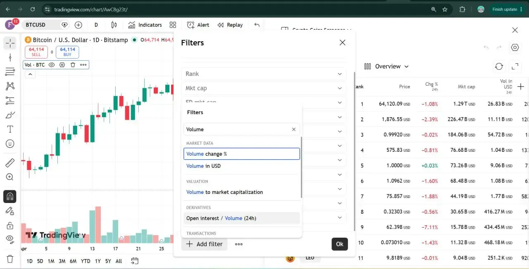Reload the browser page
Screen dimensions: 529x269
point(33,9)
